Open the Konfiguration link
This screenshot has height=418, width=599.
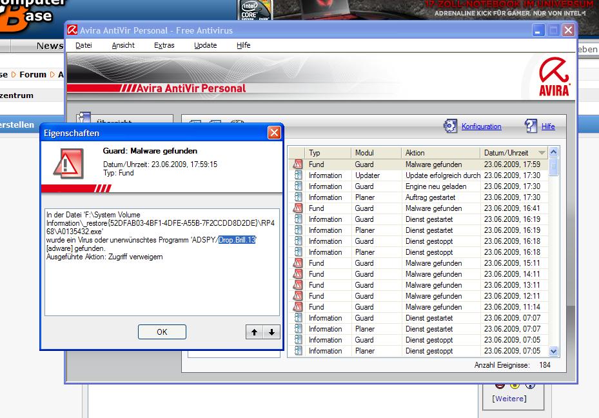tap(482, 126)
